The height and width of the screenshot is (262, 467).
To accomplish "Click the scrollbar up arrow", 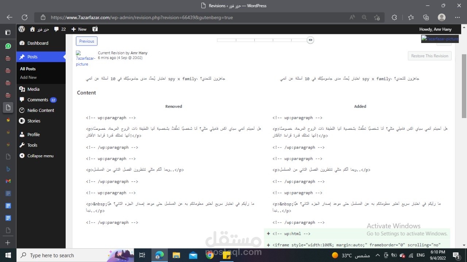I will click(x=464, y=27).
